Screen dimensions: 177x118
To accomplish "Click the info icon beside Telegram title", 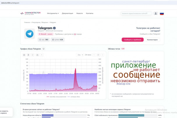I will (x=54, y=28).
